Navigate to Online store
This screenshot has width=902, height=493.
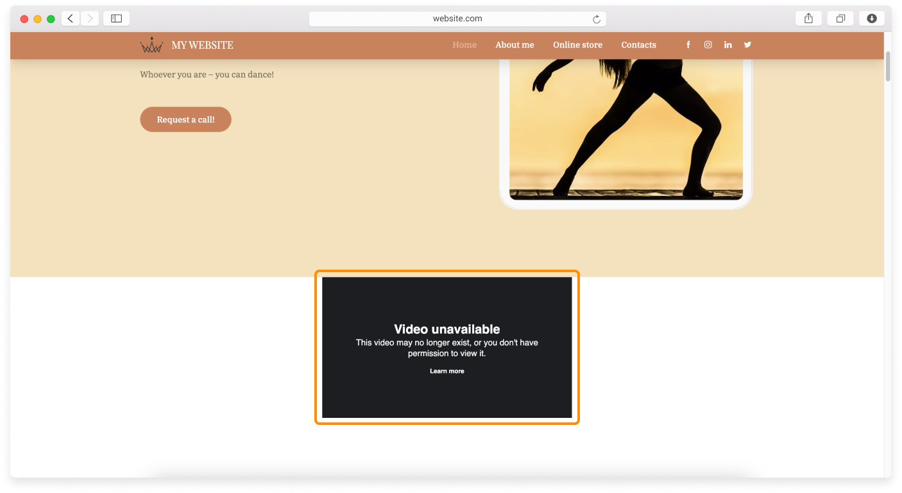tap(577, 45)
